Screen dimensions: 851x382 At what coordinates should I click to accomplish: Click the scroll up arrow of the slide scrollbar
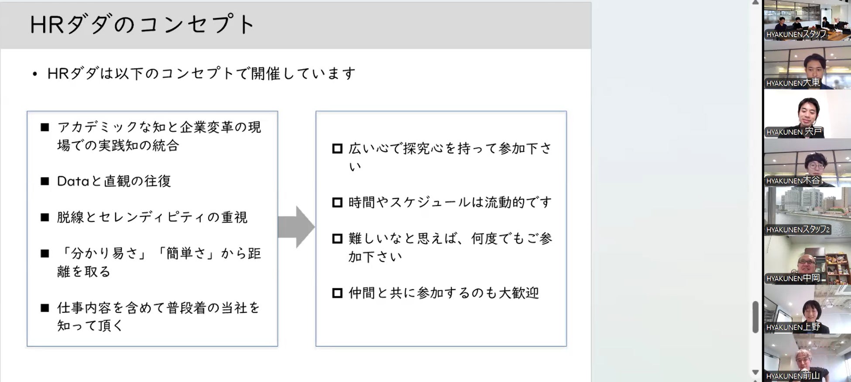point(755,3)
